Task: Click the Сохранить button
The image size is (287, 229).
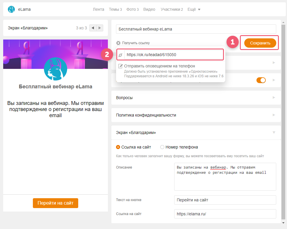Action: point(260,43)
